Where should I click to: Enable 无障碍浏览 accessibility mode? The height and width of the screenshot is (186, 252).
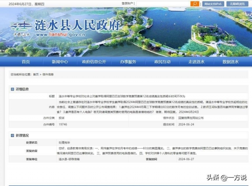point(238,4)
